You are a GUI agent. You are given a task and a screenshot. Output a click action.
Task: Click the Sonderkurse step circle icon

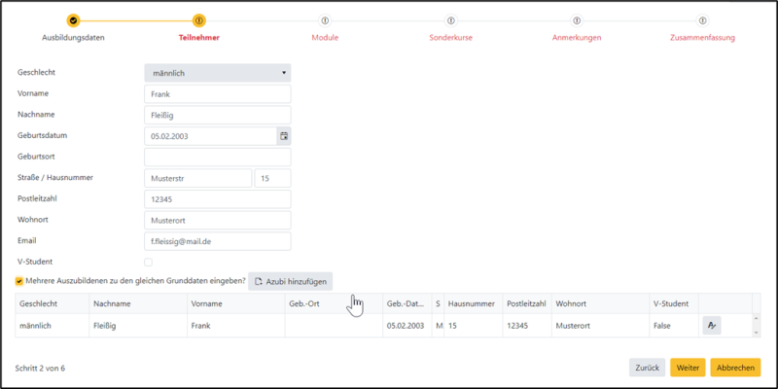point(450,19)
